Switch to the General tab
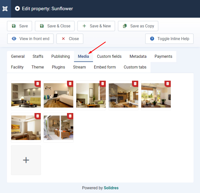Image resolution: width=200 pixels, height=193 pixels. click(18, 56)
